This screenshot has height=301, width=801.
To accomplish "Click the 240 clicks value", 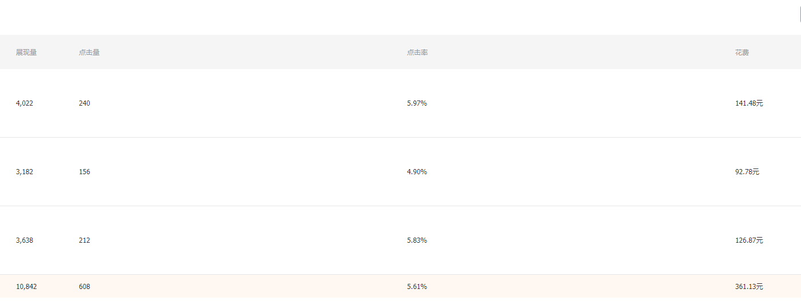I will pyautogui.click(x=85, y=103).
